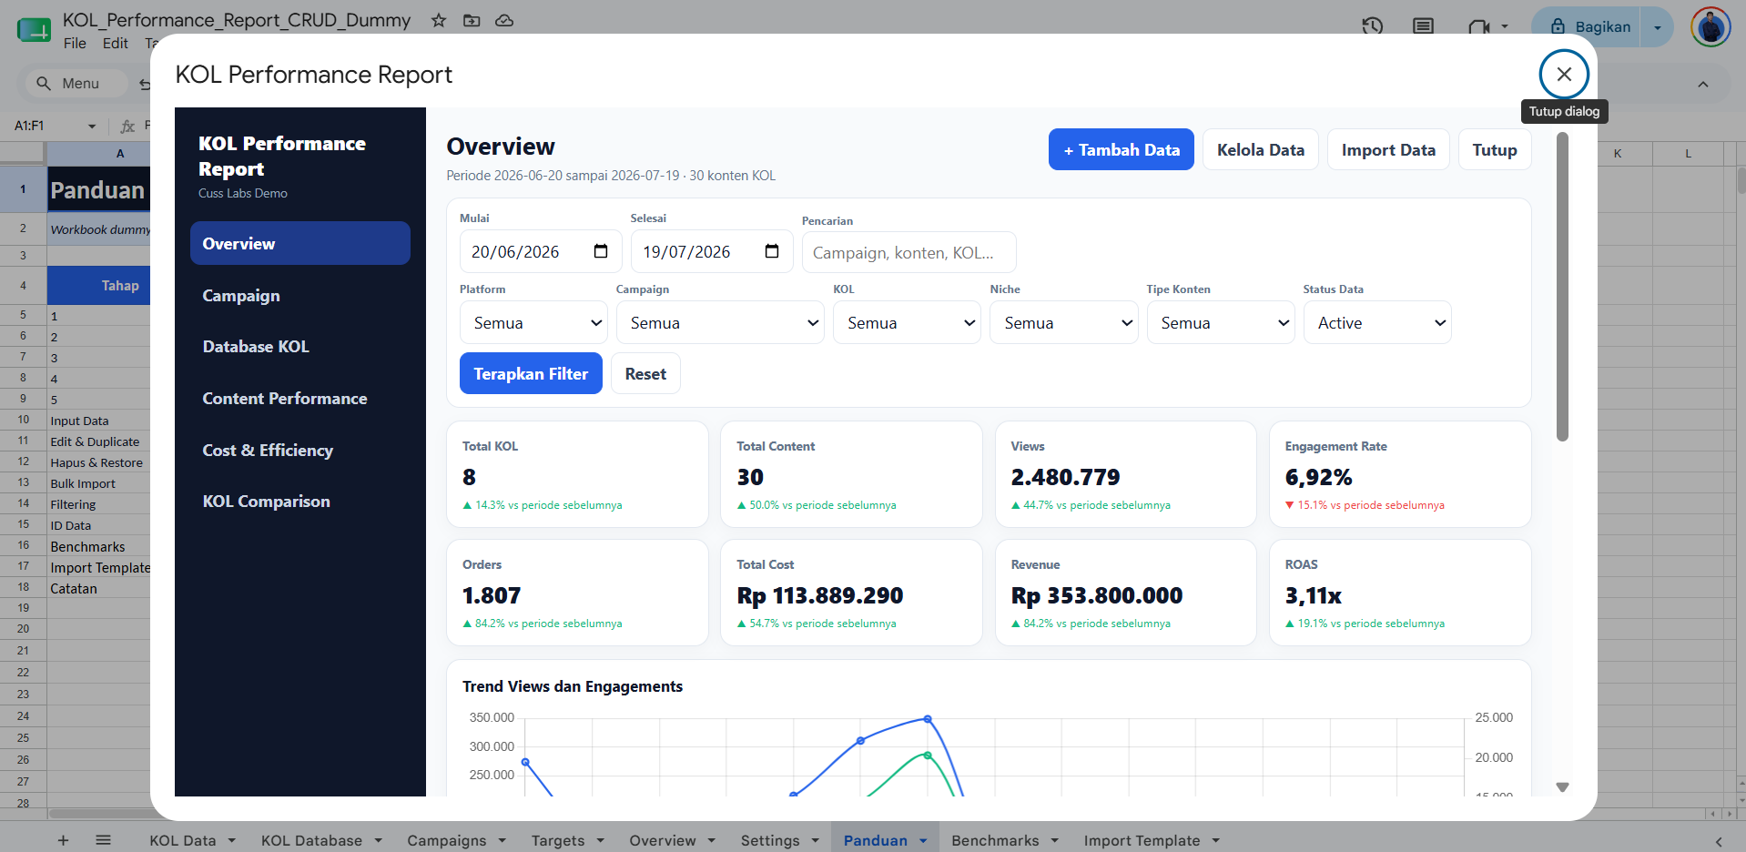The height and width of the screenshot is (852, 1746).
Task: Open the all sheets list icon
Action: click(103, 840)
